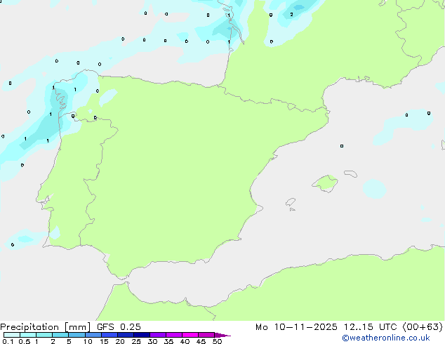Viewport: 445px width, 344px height.
Task: Click the 25–30 mm navy legend swatch
Action: tap(142, 335)
